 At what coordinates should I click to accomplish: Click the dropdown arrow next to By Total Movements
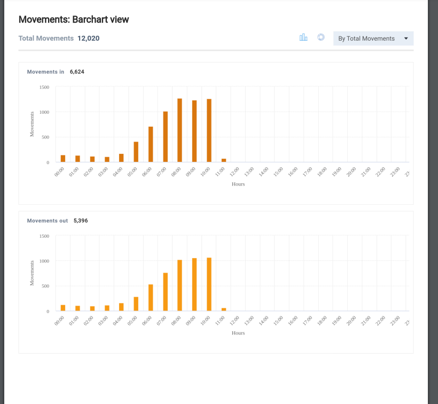[406, 38]
